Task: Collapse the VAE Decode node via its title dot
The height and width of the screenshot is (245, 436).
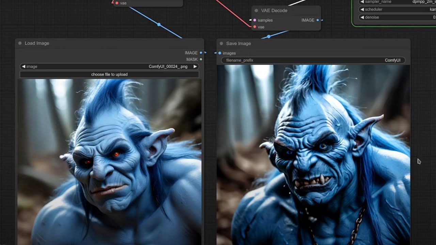Action: point(256,11)
